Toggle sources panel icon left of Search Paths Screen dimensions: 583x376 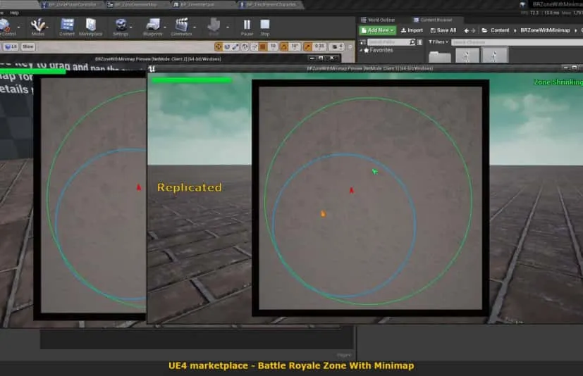pos(363,42)
